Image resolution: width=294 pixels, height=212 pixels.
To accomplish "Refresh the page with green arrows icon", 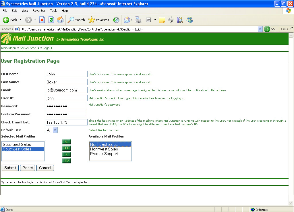I will click(x=51, y=20).
